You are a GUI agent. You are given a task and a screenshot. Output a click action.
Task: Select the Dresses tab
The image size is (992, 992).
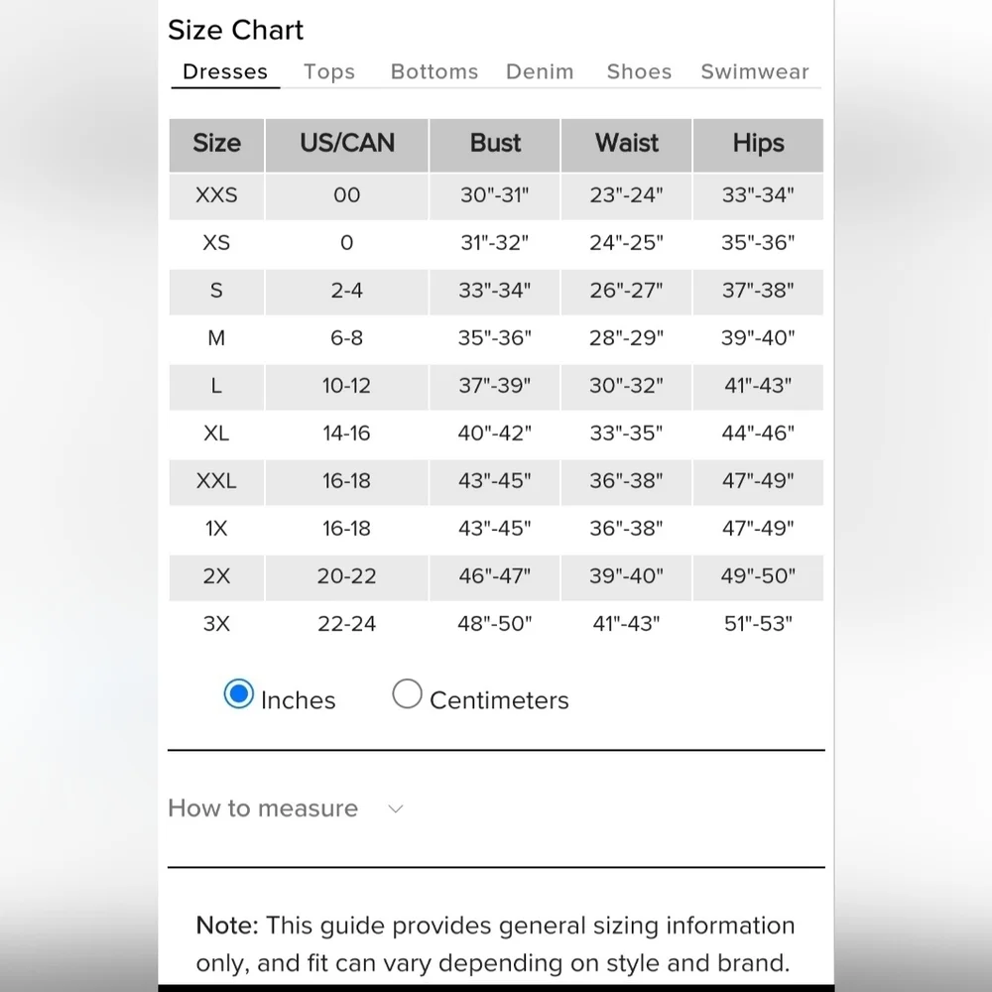225,71
